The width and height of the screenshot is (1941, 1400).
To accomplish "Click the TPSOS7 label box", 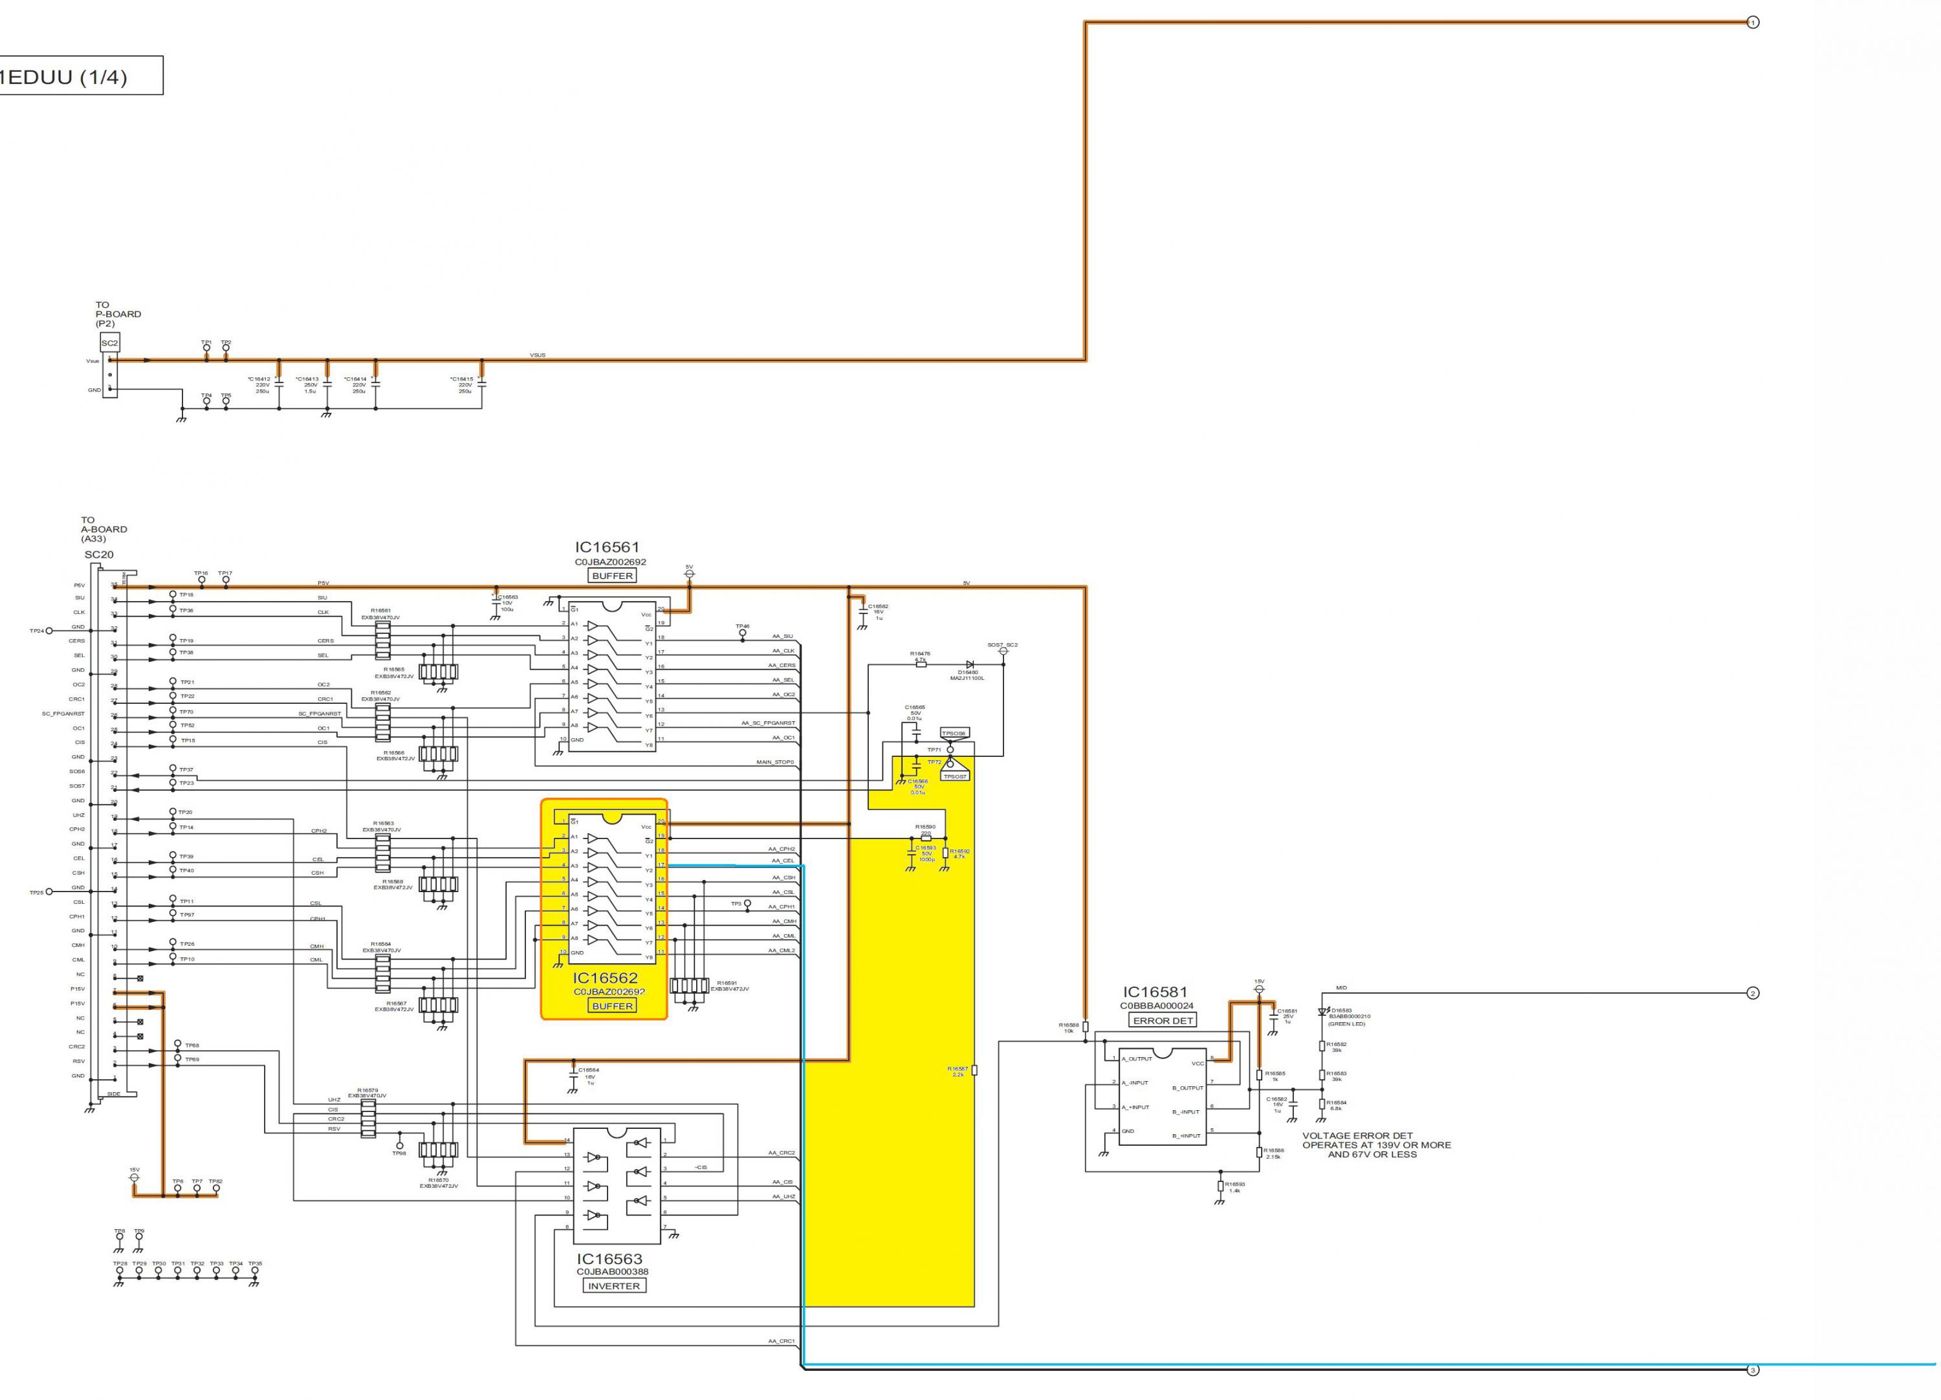I will pos(954,776).
